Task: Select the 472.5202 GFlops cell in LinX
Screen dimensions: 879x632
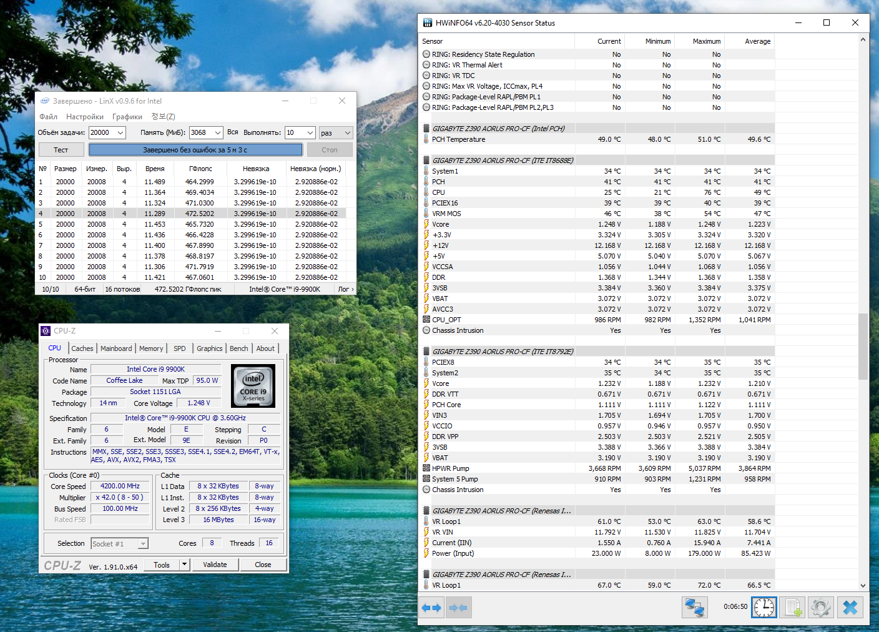Action: (x=200, y=214)
